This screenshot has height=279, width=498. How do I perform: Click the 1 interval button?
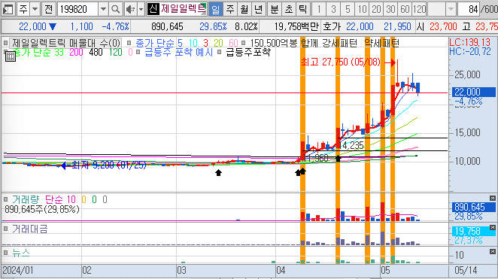(x=319, y=9)
